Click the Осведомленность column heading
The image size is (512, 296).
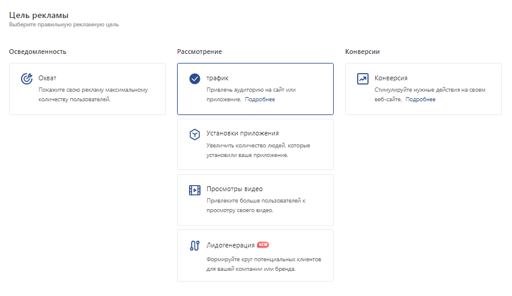(x=38, y=52)
